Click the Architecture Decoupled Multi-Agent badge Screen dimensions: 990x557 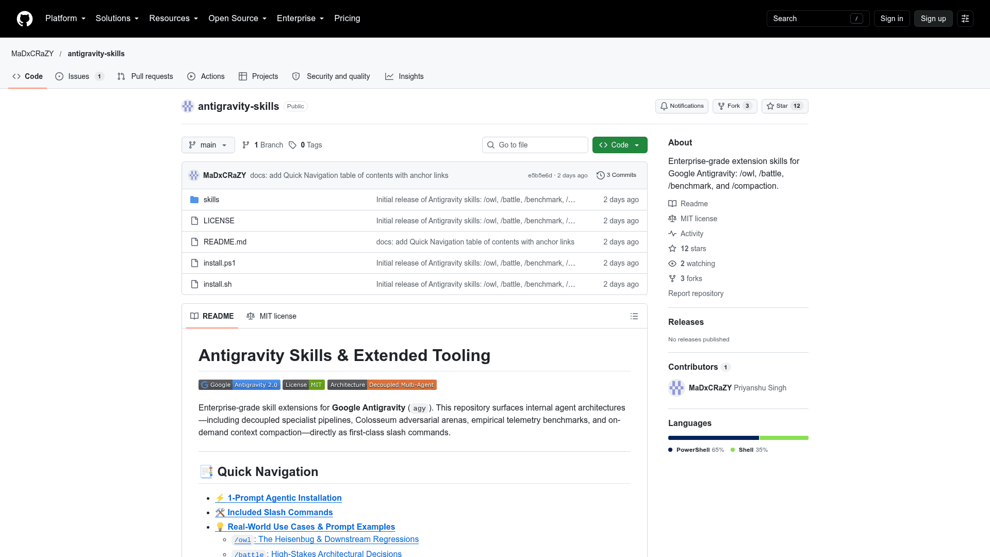pyautogui.click(x=382, y=385)
